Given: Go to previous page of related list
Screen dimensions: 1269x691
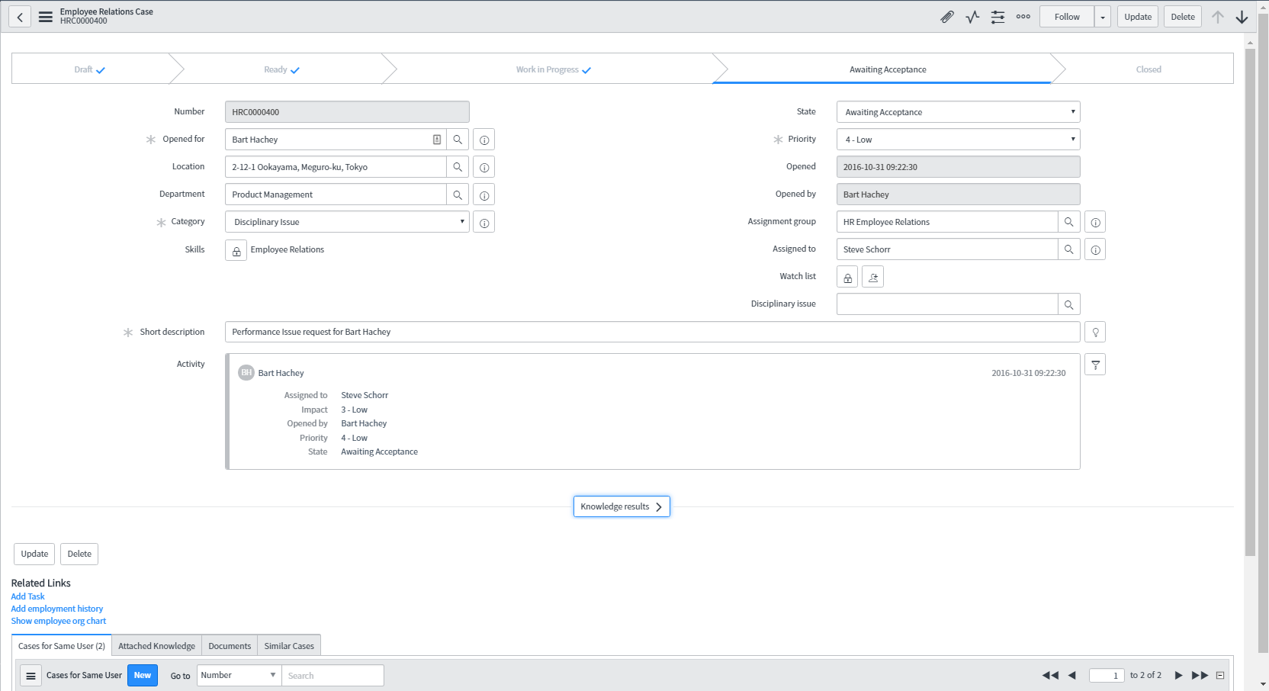Looking at the screenshot, I should click(x=1072, y=676).
